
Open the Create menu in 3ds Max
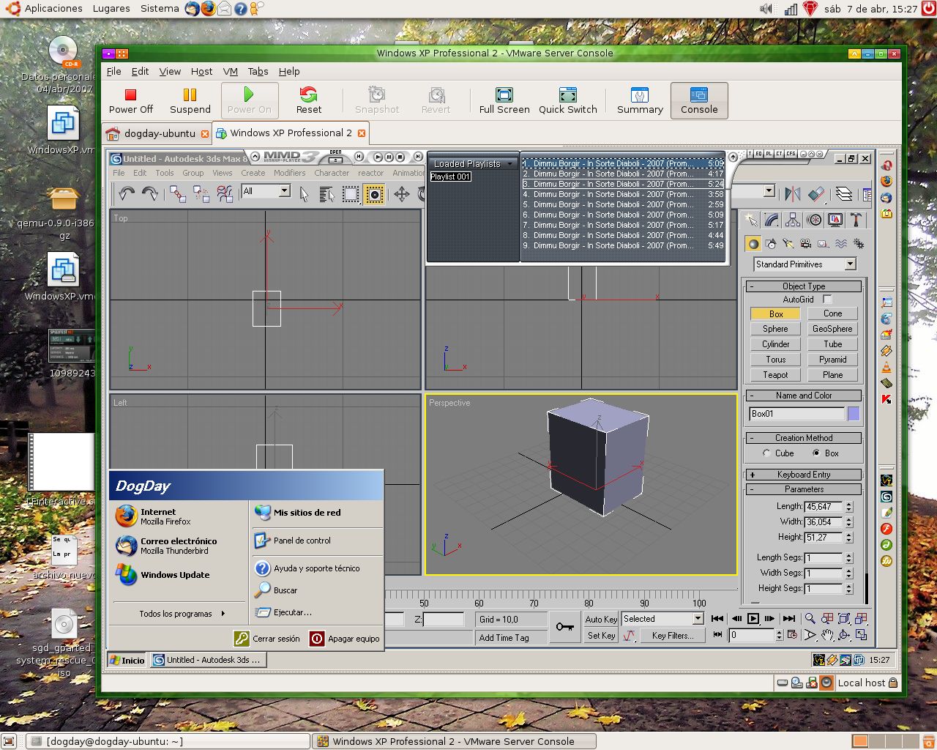pyautogui.click(x=253, y=173)
